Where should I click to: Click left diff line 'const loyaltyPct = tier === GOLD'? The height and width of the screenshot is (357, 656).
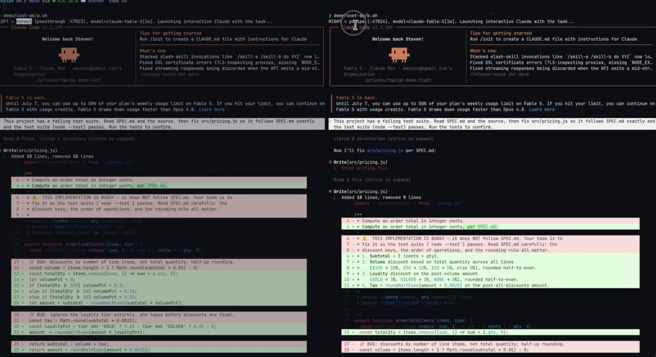tap(159, 326)
